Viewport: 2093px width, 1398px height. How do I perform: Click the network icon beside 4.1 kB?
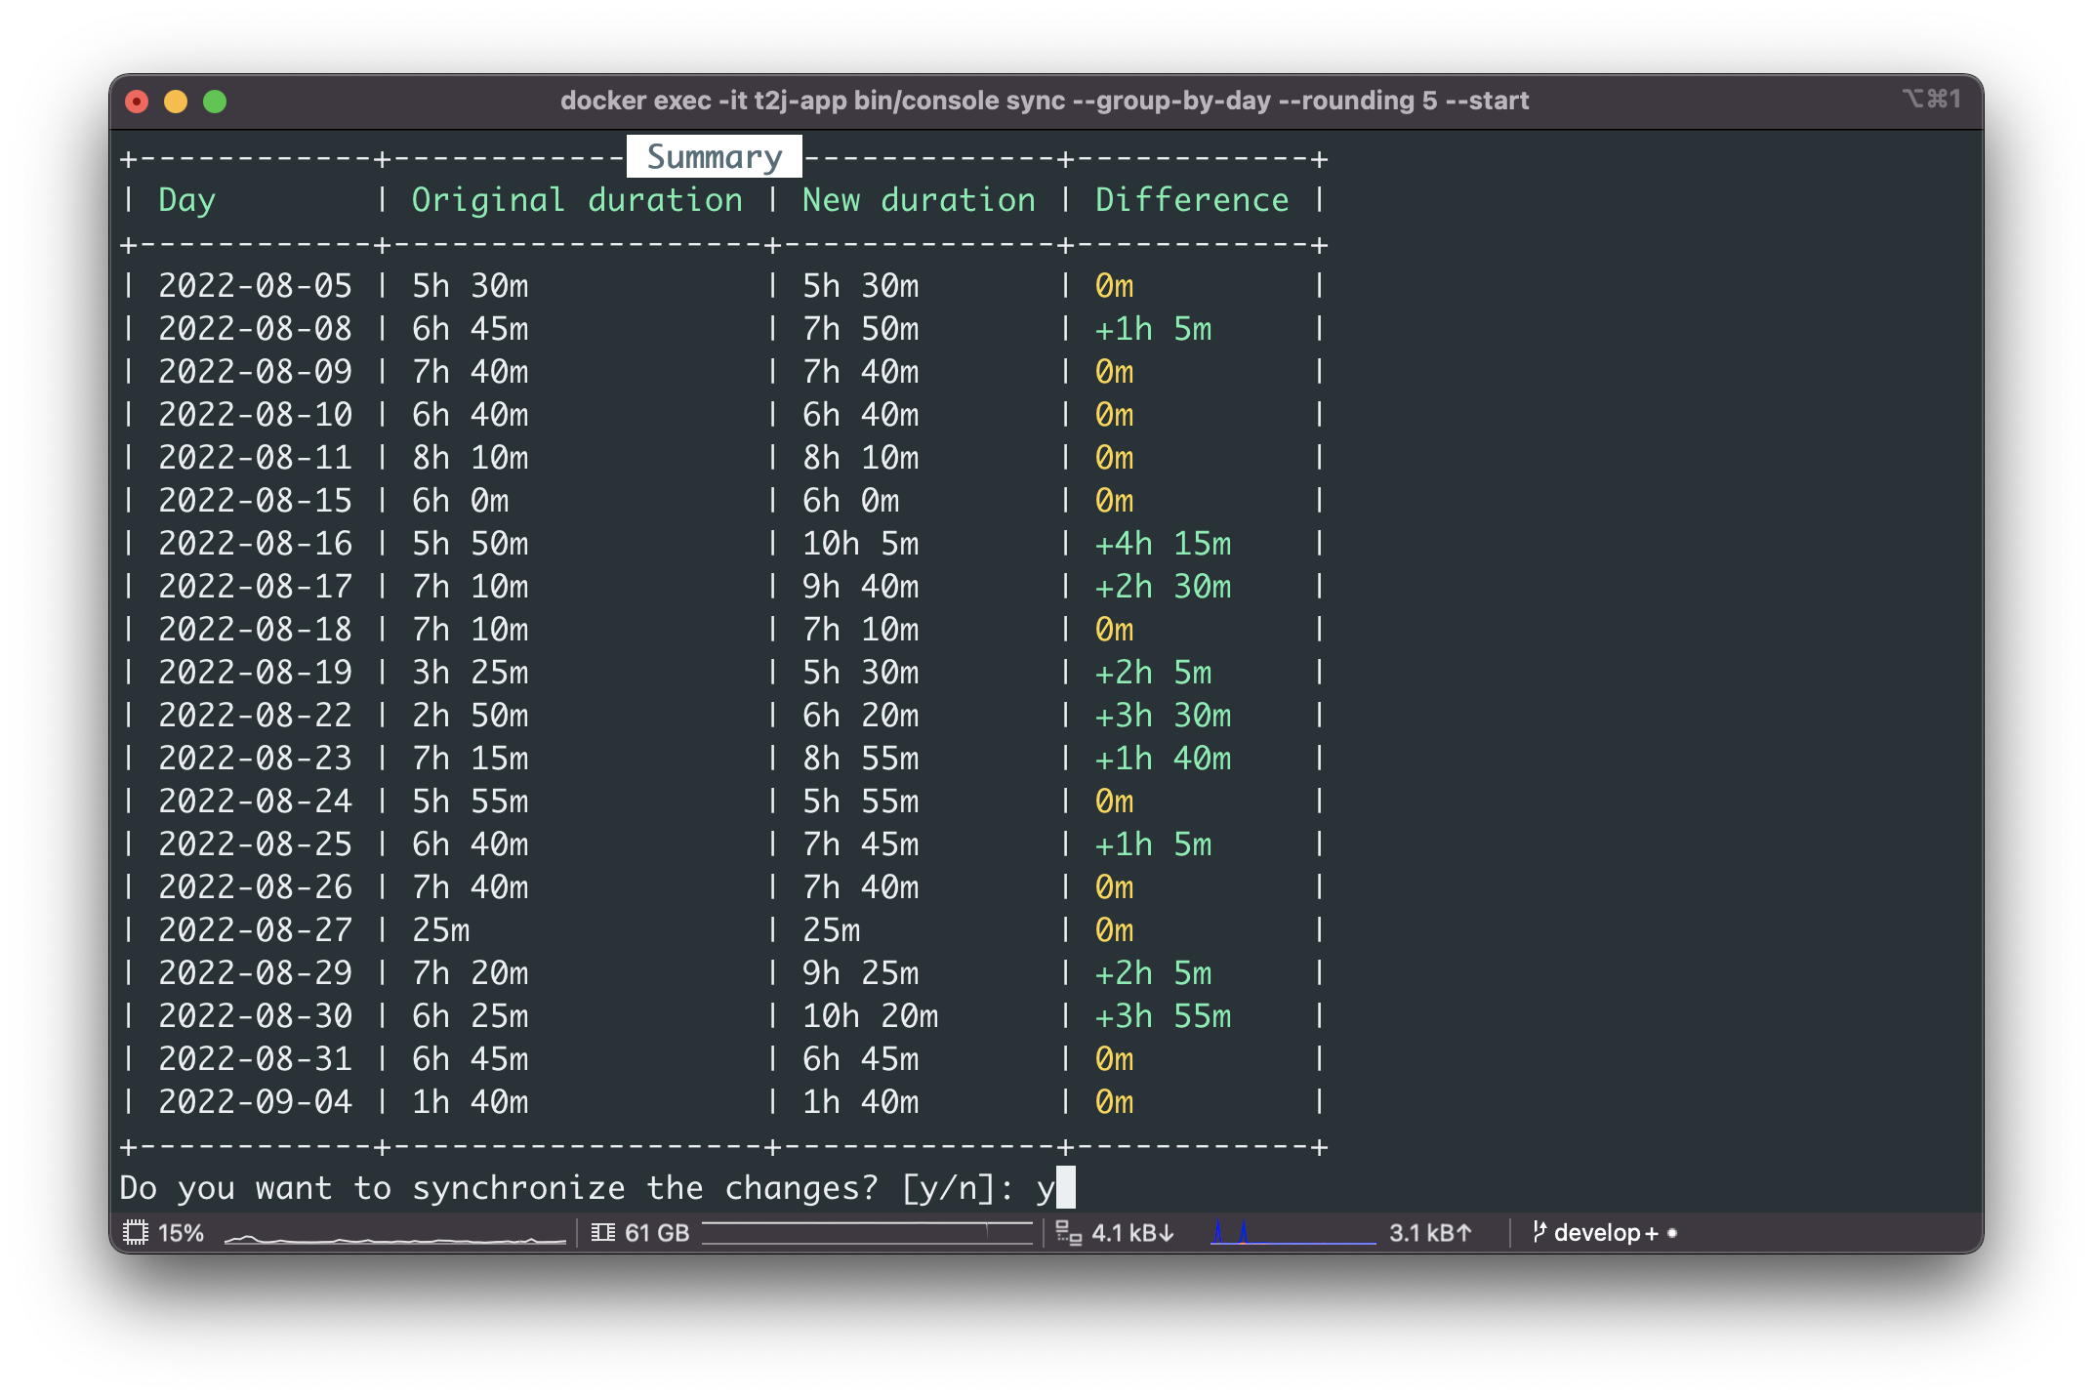point(1069,1233)
